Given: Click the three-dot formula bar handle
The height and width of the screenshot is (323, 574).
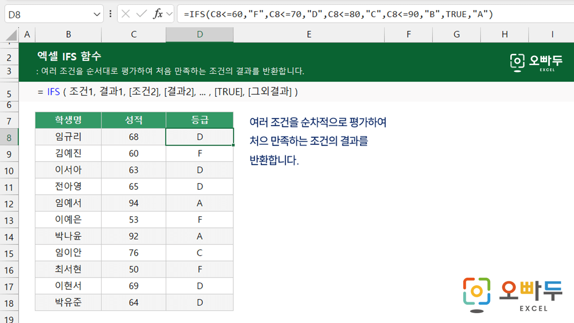Looking at the screenshot, I should (110, 14).
